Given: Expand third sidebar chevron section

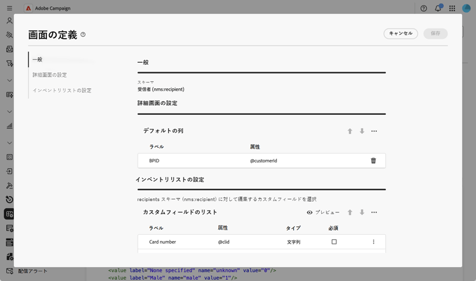Looking at the screenshot, I should click(x=10, y=143).
